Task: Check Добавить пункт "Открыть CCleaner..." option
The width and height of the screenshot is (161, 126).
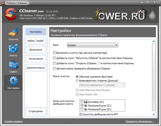Action: tap(54, 63)
